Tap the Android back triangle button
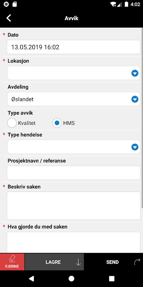The width and height of the screenshot is (143, 287). [31, 279]
